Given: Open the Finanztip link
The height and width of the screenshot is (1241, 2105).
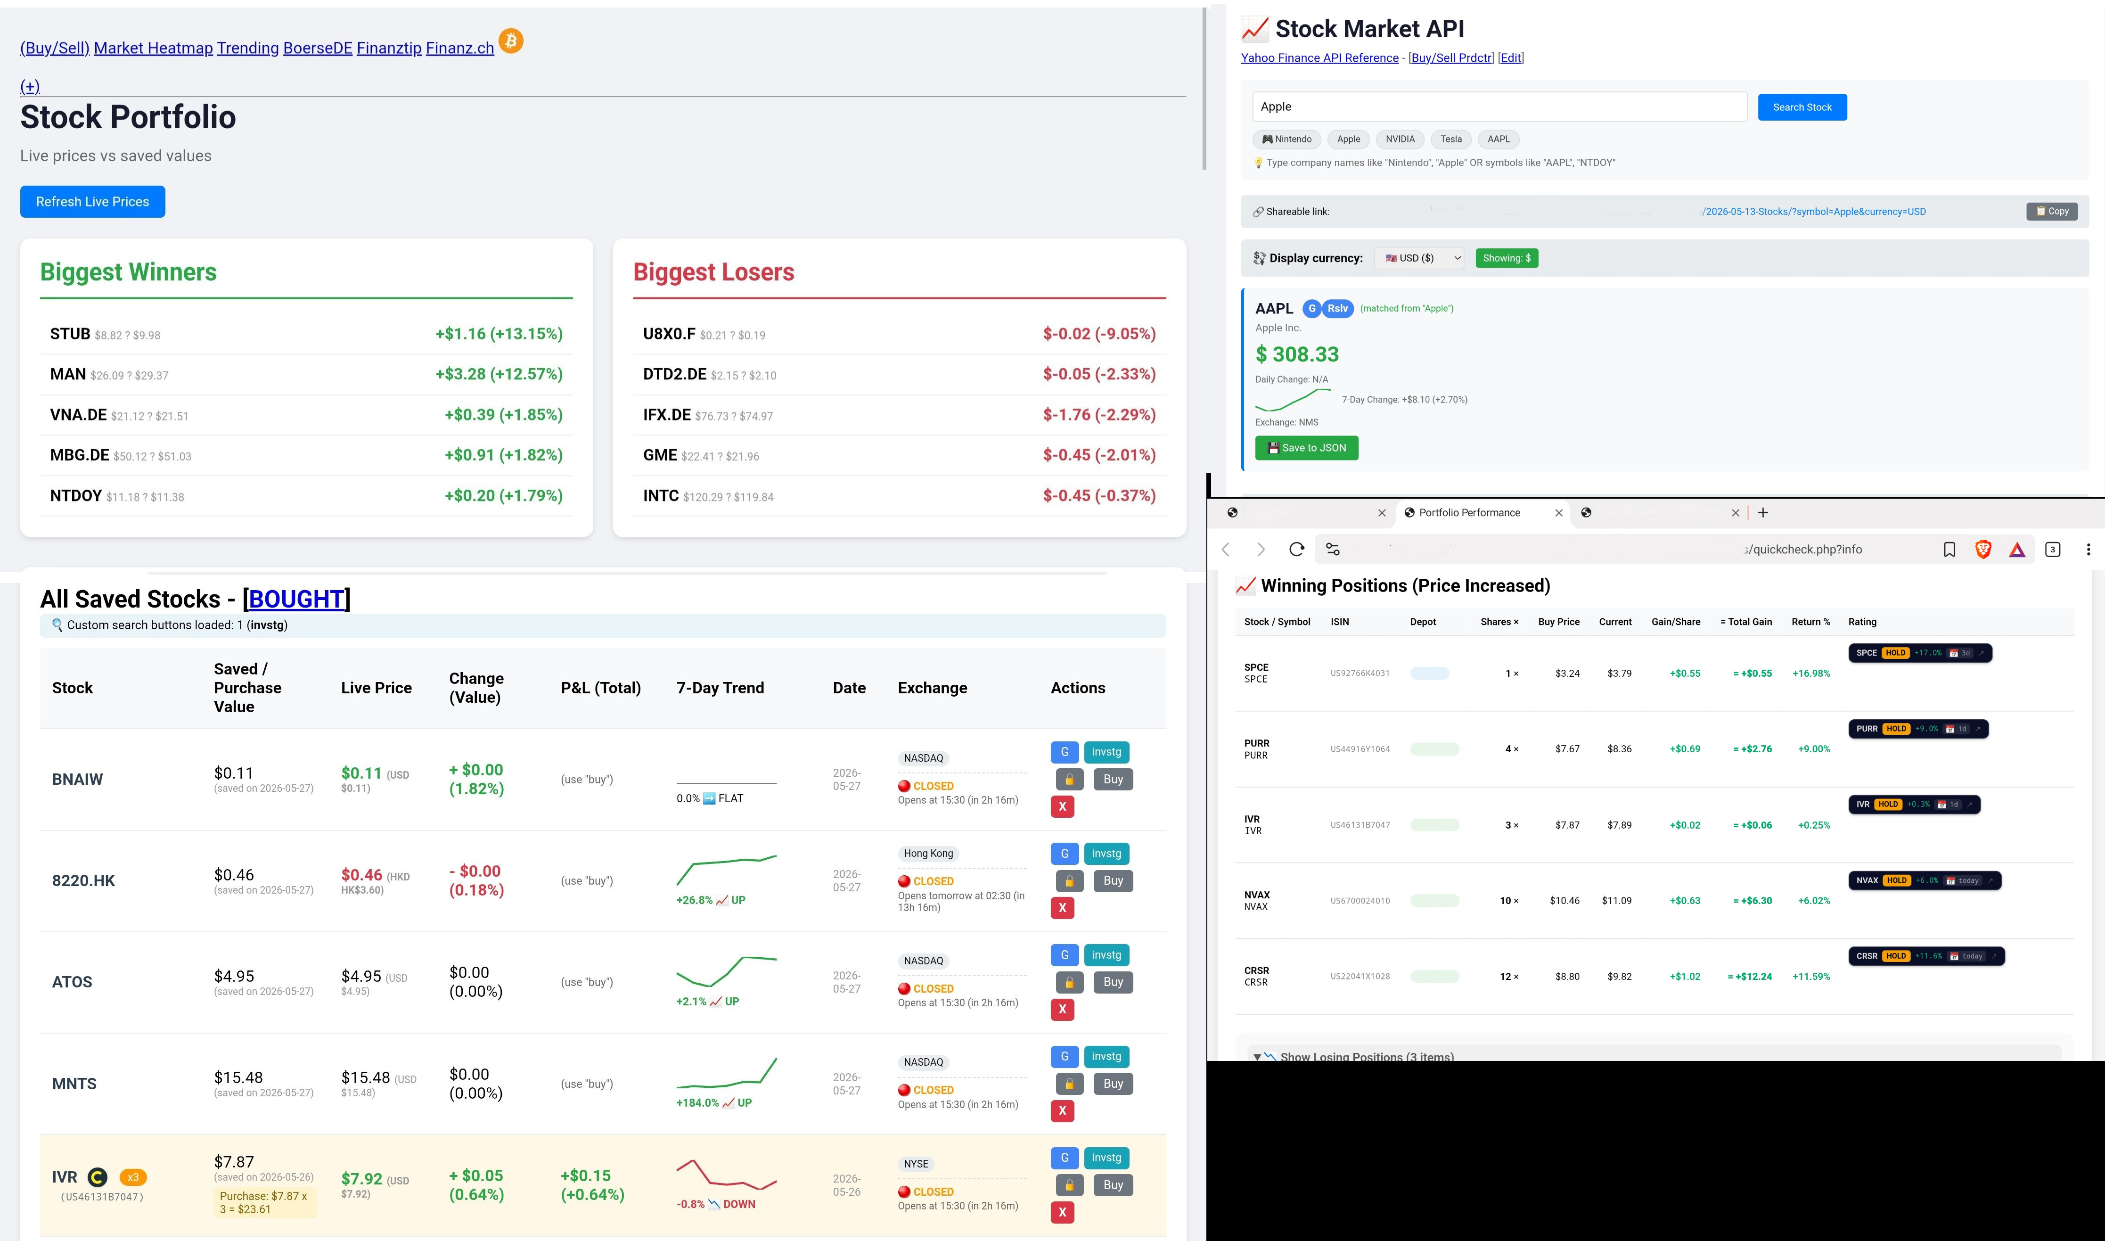Looking at the screenshot, I should (x=389, y=48).
